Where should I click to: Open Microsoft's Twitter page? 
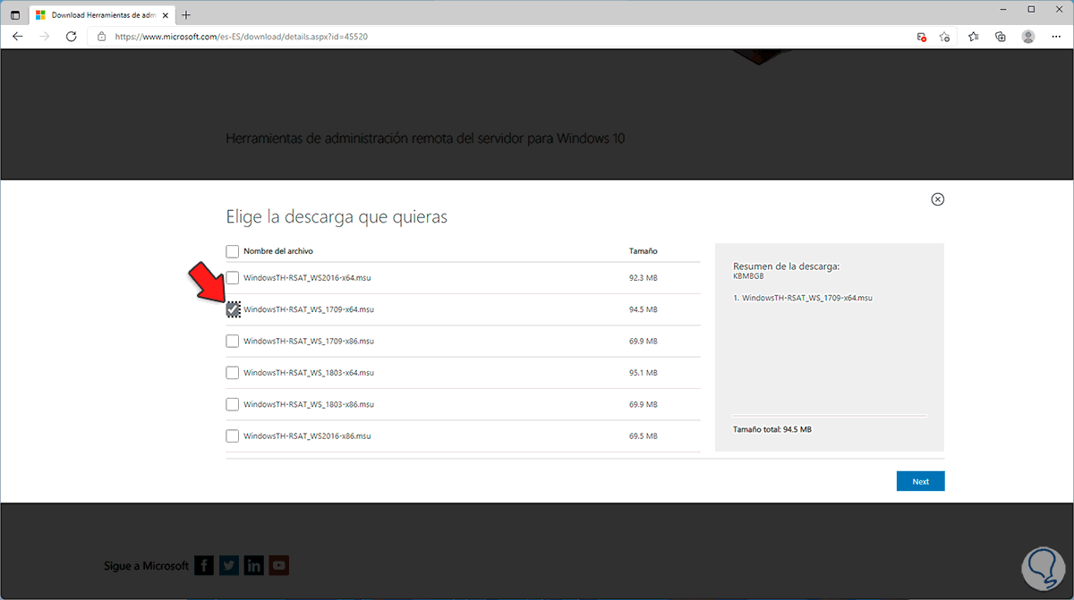click(x=229, y=565)
